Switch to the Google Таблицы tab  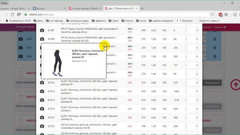[15, 8]
